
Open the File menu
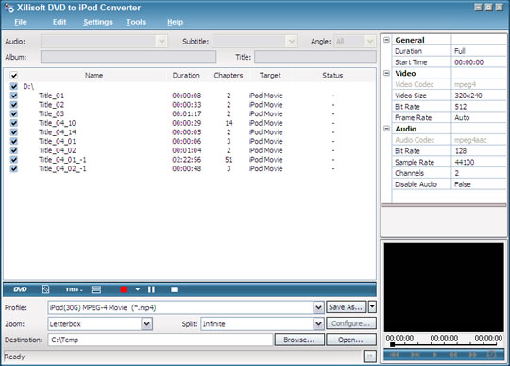[x=21, y=22]
